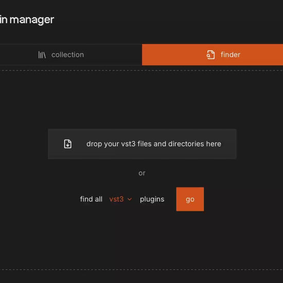Click the 'or' separator text
This screenshot has width=283, height=283.
[x=142, y=173]
